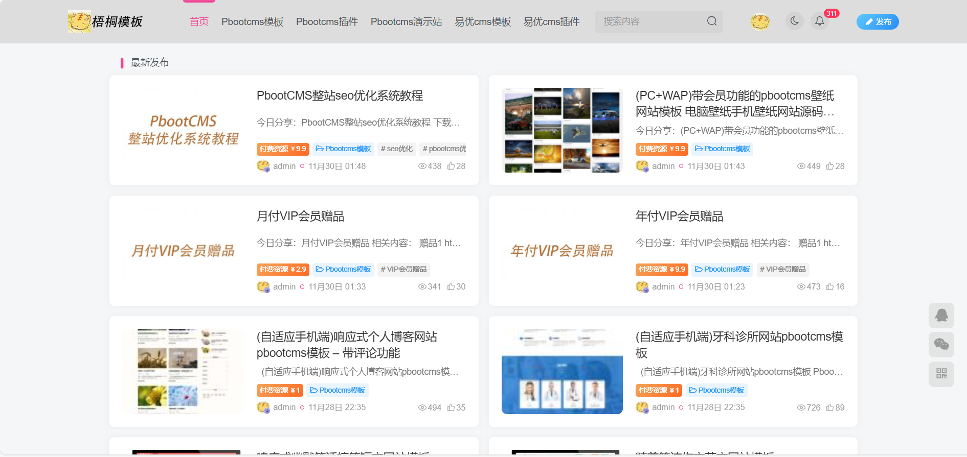Click the 最新发布 section heading
The width and height of the screenshot is (967, 457).
pos(150,62)
